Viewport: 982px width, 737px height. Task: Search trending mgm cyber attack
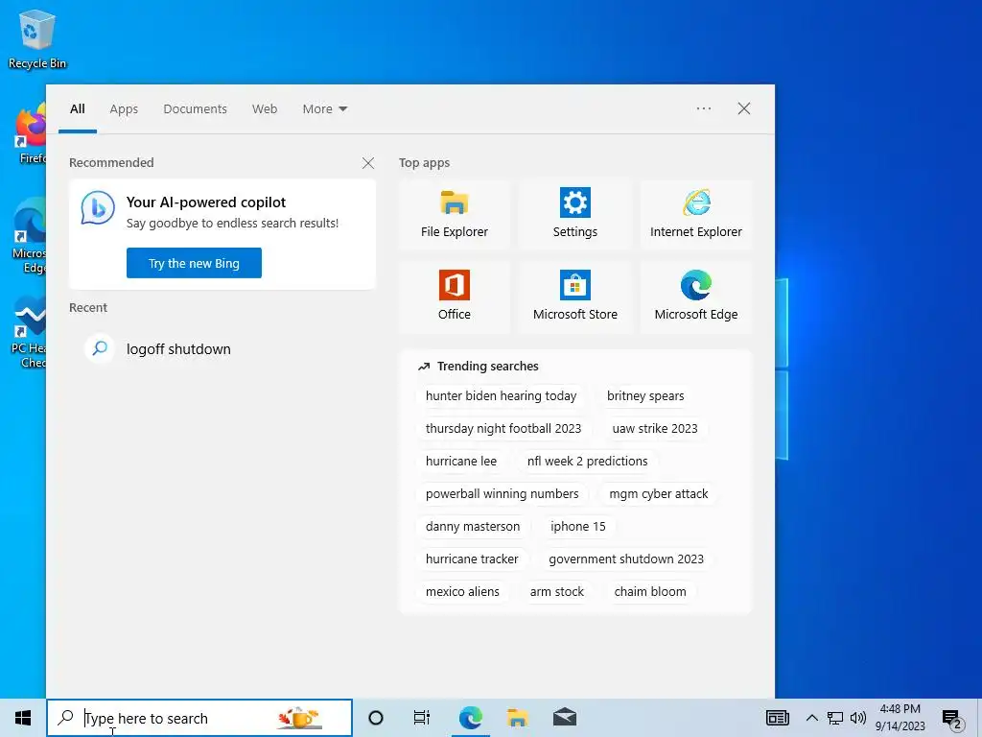(x=659, y=494)
